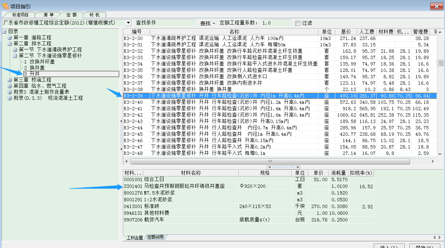Image resolution: width=445 pixels, height=248 pixels.
Task: Select material row 8001276 M7.5水泥砂浆
Action: pyautogui.click(x=248, y=193)
